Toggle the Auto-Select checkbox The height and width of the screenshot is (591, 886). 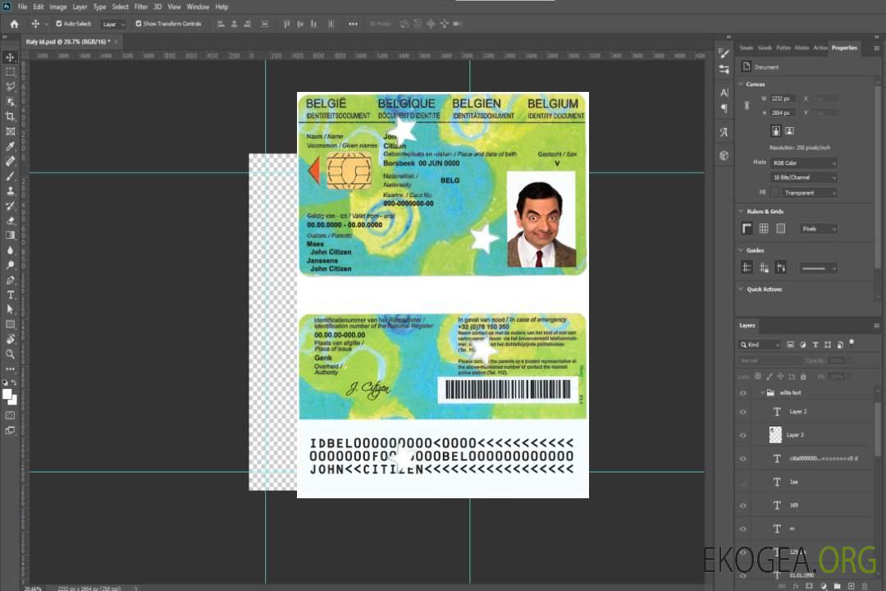click(x=59, y=24)
